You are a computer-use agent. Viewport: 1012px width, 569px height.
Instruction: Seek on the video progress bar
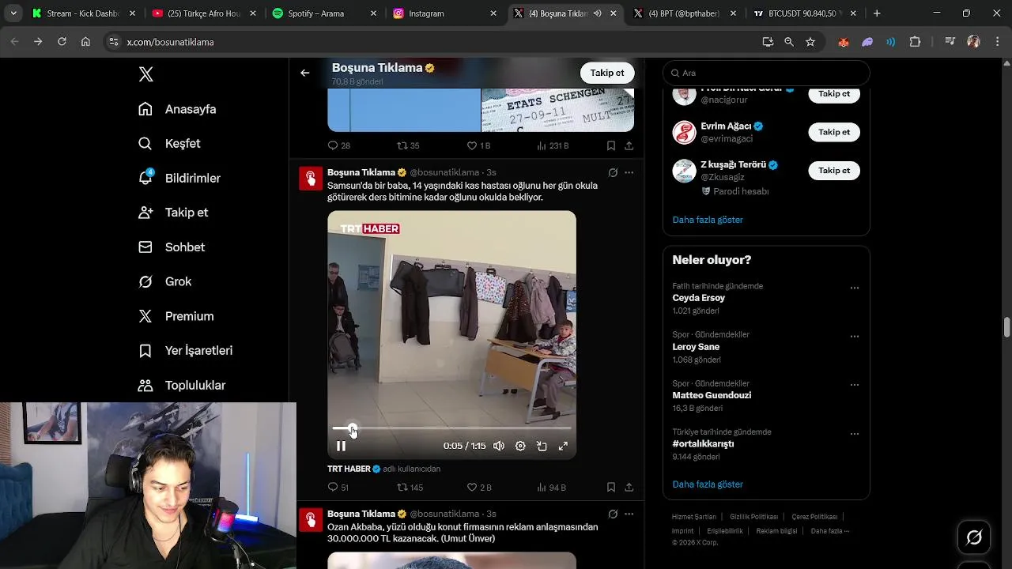point(451,428)
